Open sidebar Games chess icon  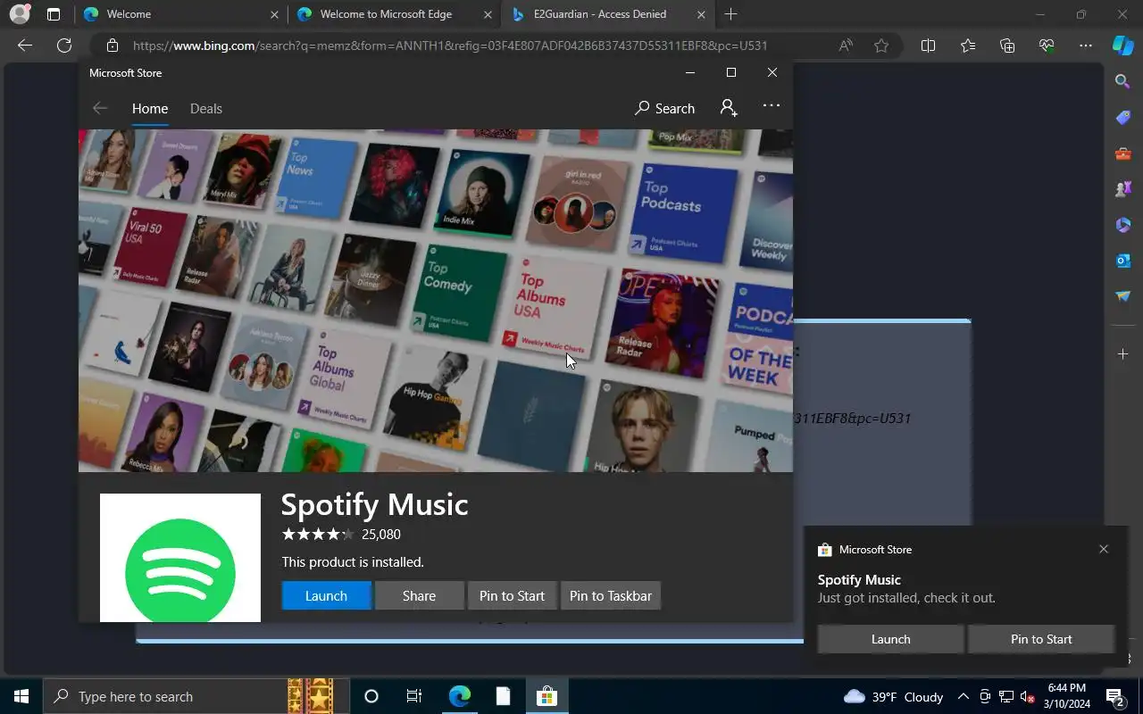click(1123, 188)
